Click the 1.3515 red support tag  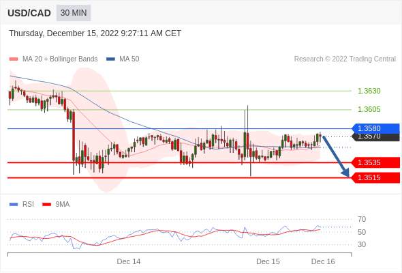(376, 177)
